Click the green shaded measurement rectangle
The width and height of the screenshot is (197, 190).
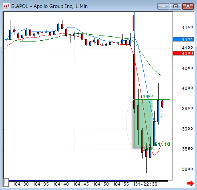coord(143,123)
